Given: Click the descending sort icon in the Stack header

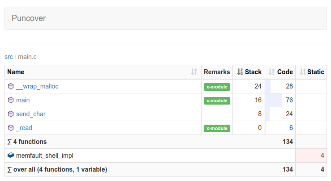Looking at the screenshot, I should [x=240, y=72].
